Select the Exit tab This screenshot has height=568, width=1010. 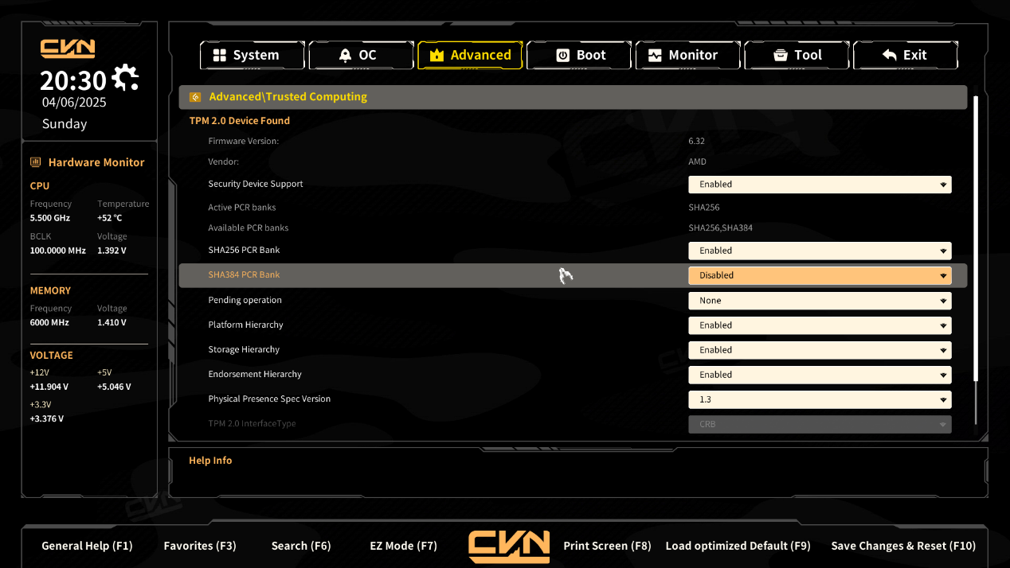point(905,55)
